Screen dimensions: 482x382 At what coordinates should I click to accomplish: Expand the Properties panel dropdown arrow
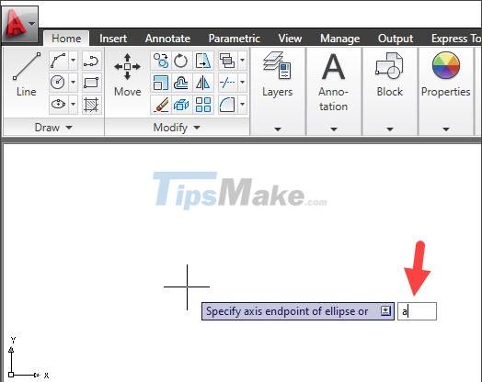coord(446,129)
